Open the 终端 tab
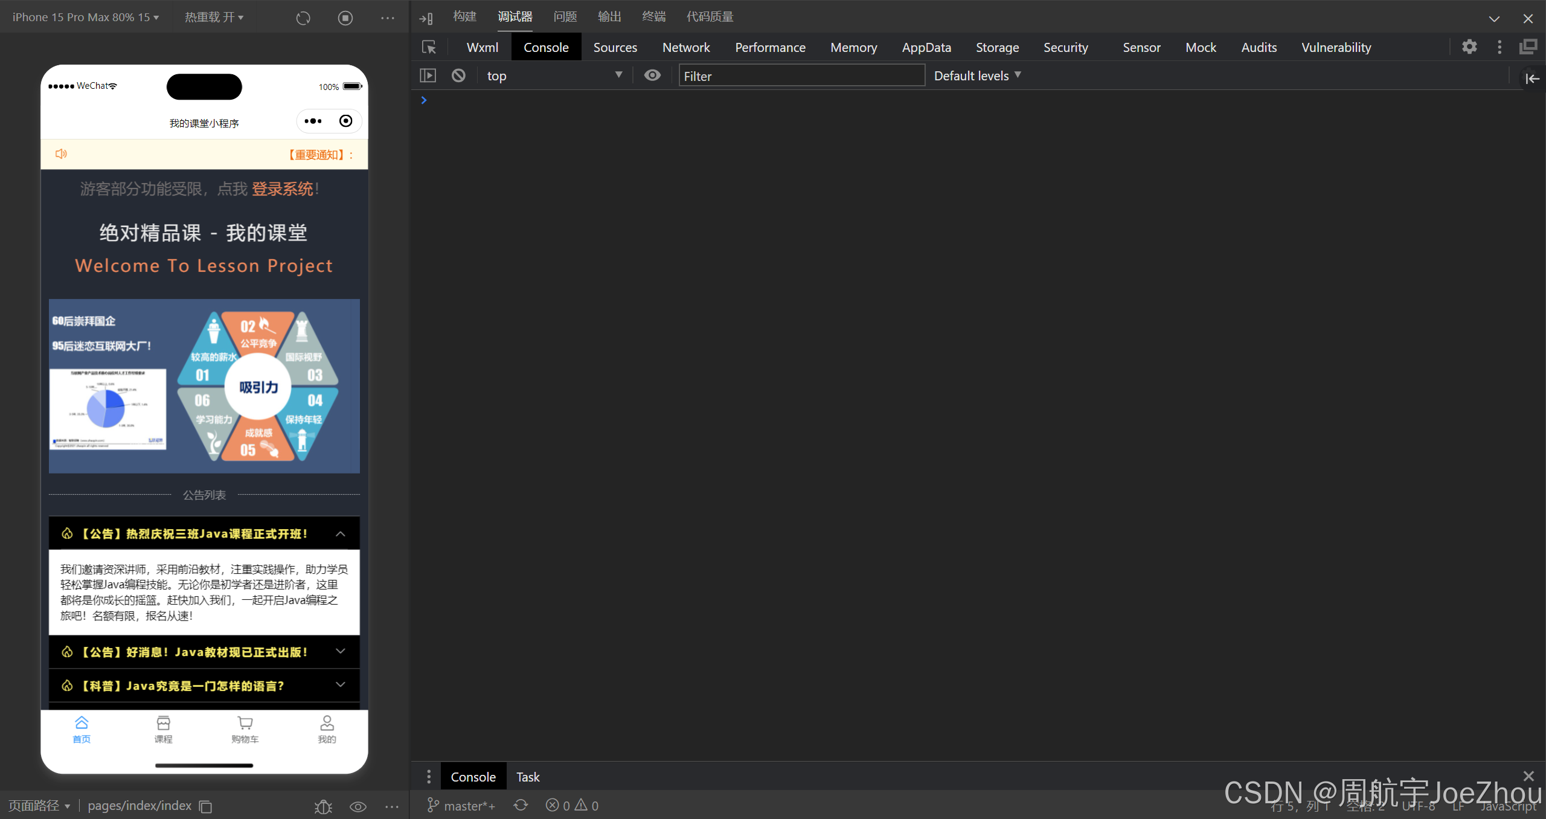The height and width of the screenshot is (819, 1546). (x=653, y=17)
